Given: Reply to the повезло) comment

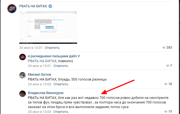Looking at the screenshot, I should 61,66.
